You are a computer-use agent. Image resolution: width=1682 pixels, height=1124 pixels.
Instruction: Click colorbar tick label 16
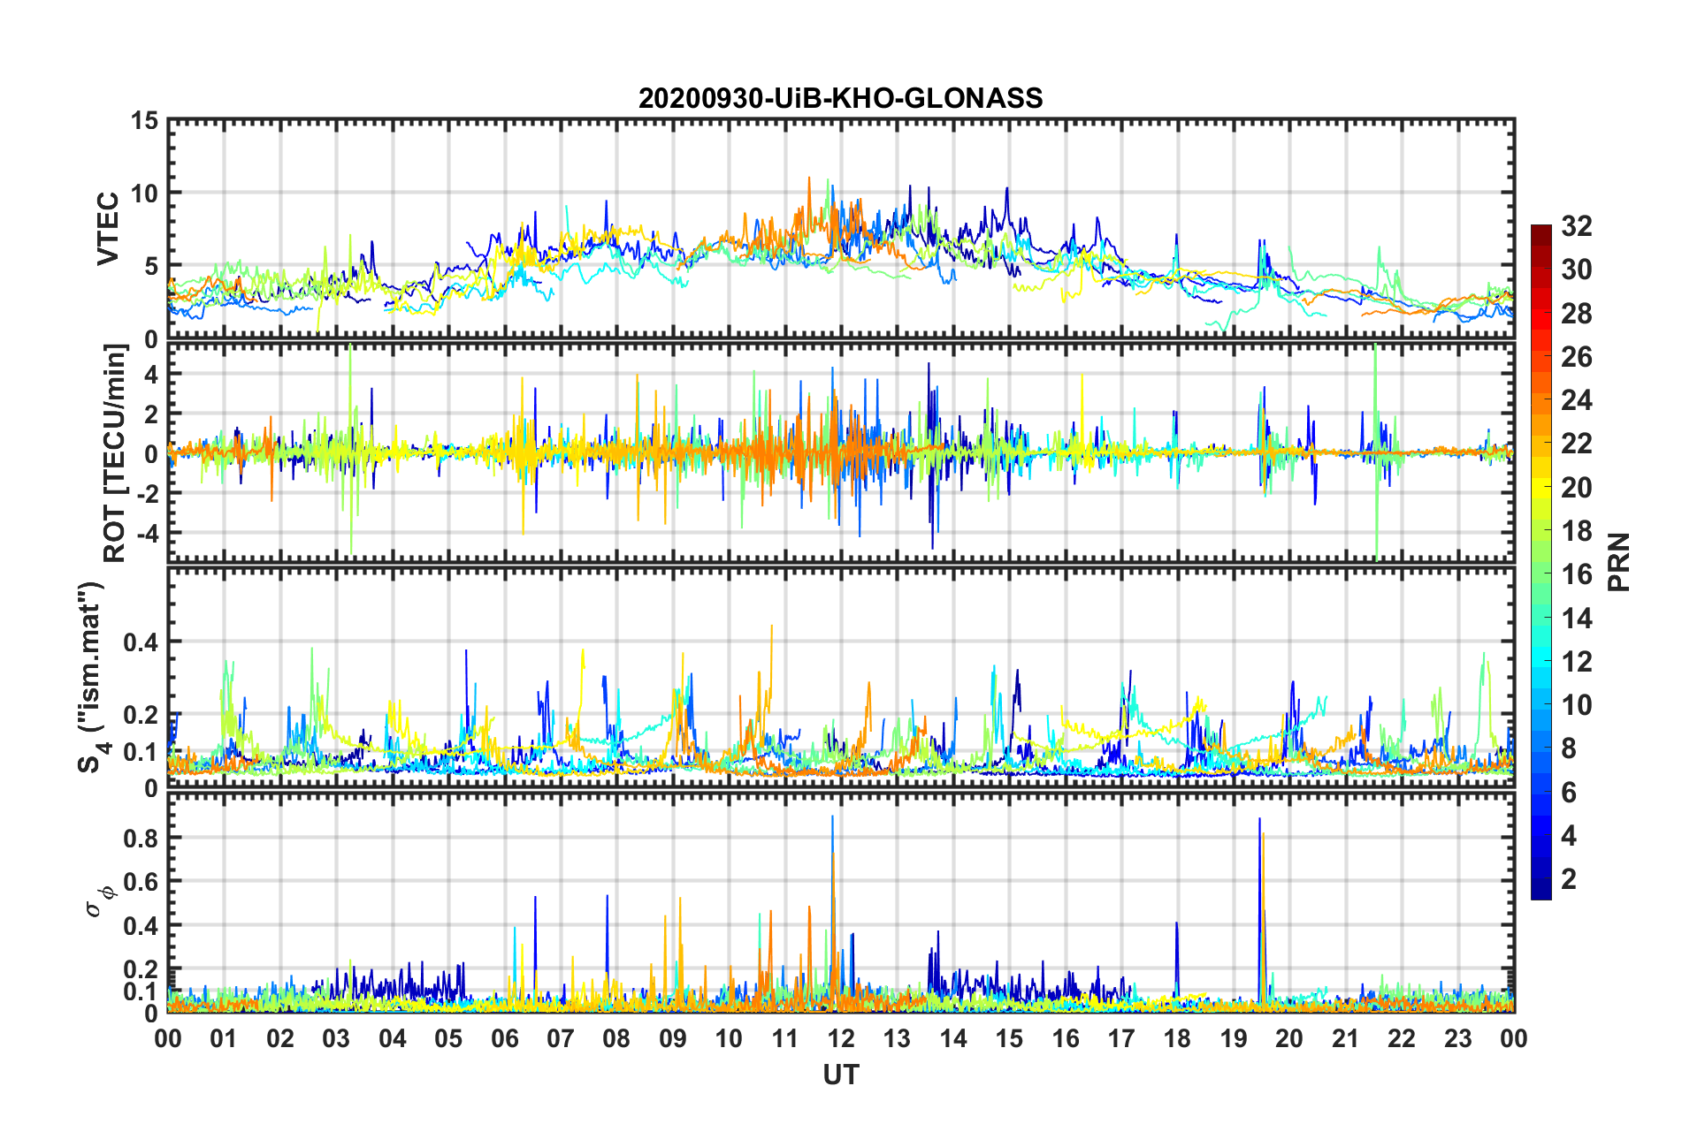1576,574
